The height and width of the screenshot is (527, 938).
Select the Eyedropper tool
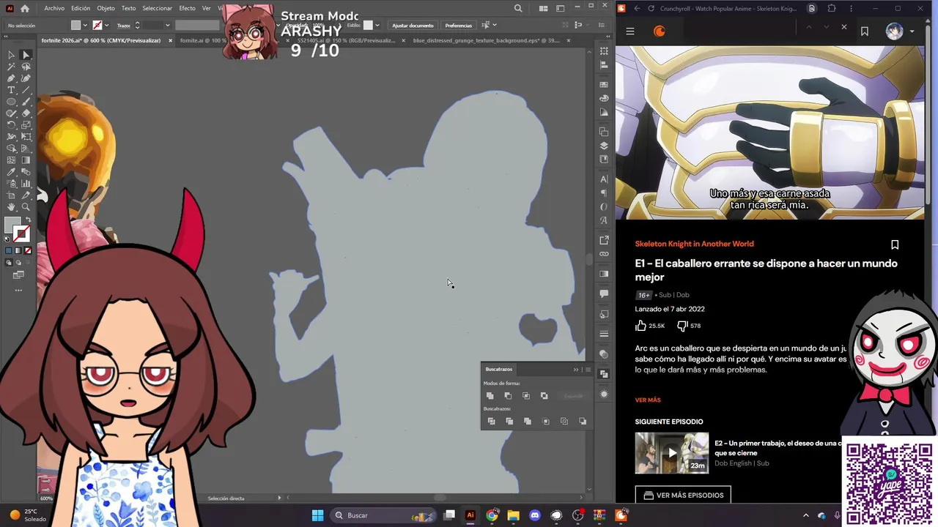pos(11,172)
